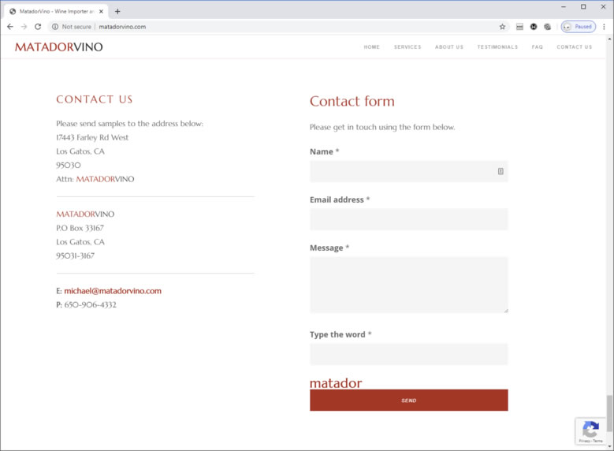
Task: Navigate to the FAQ menu item
Action: [x=538, y=47]
